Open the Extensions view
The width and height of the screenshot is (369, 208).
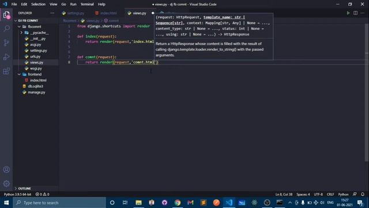[6, 71]
